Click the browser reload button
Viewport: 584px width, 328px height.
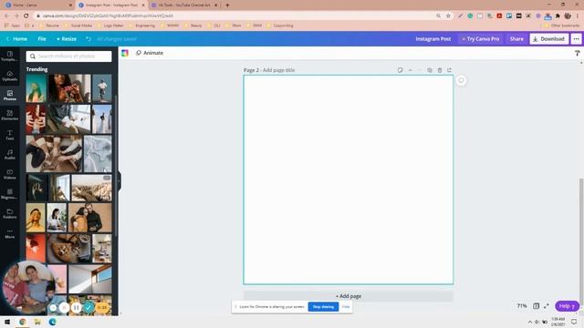26,15
